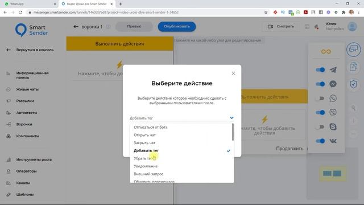This screenshot has width=364, height=205.
Task: Click the Messenger channel icon
Action: pos(333,84)
